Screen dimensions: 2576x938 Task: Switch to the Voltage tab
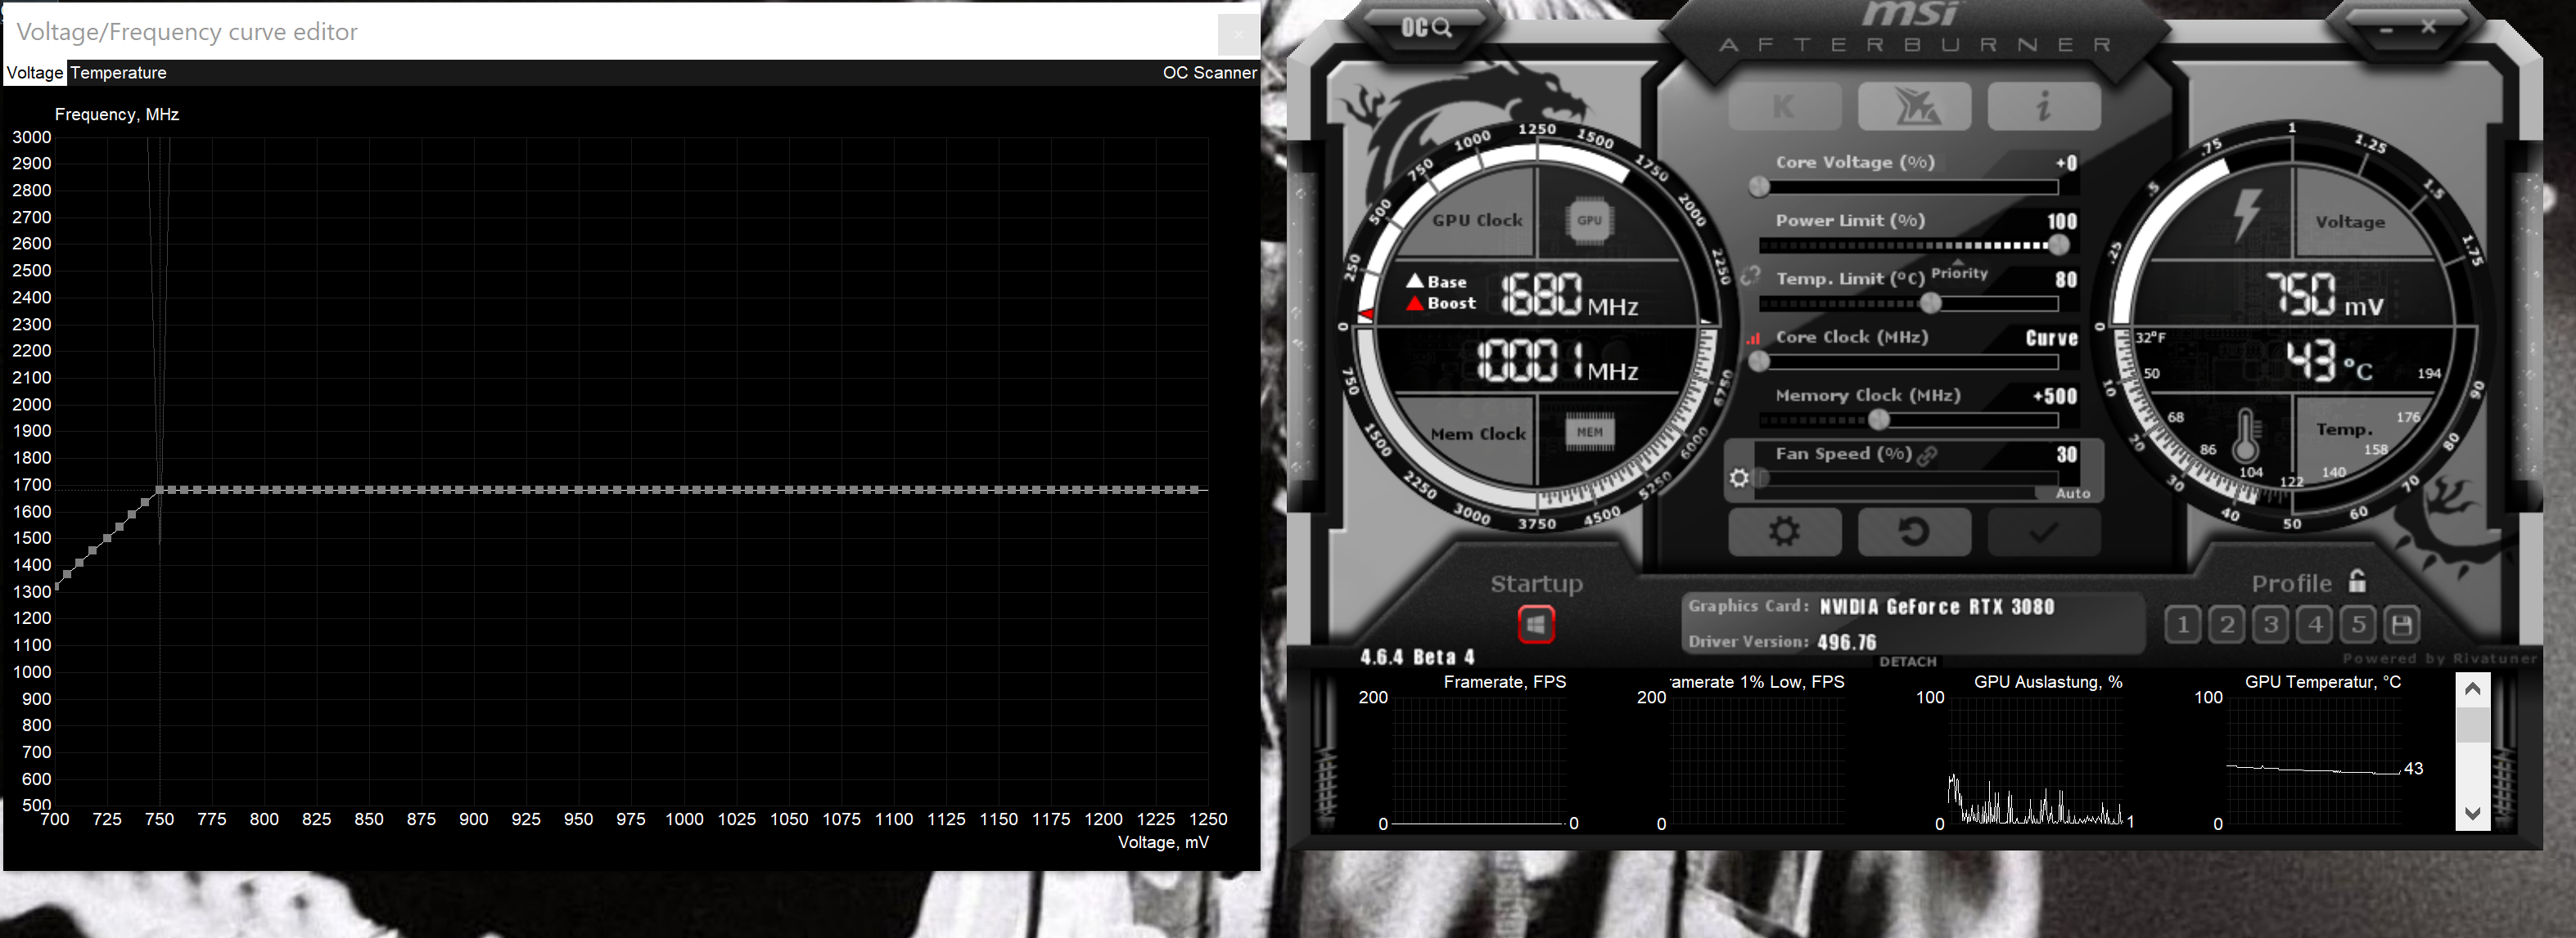[x=35, y=73]
